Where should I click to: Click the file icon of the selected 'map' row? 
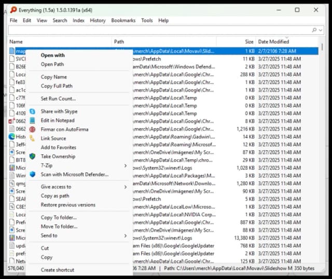pos(12,51)
